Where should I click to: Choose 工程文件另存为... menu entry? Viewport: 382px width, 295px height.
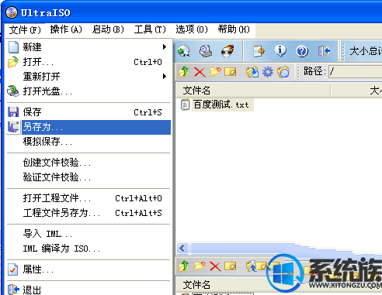click(89, 213)
